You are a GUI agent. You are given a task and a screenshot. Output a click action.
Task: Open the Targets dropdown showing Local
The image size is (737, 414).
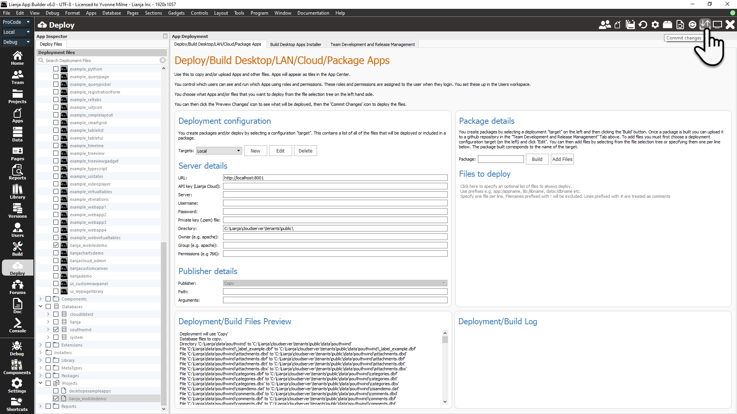tap(219, 151)
